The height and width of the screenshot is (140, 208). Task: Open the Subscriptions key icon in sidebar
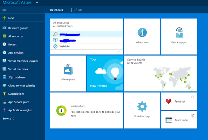tap(5, 93)
